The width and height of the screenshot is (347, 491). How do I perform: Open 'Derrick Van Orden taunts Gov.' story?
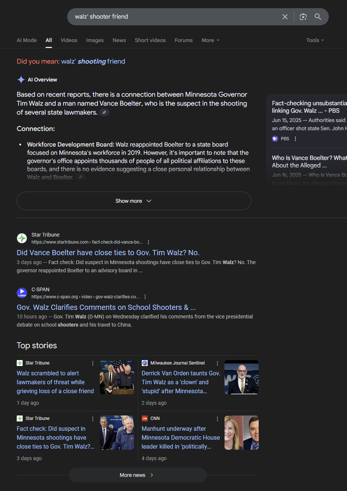coord(181,382)
